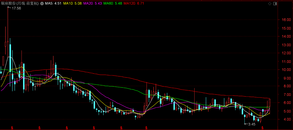Click the latest red candlestick at the chart's right edge
This screenshot has width=293, height=130.
click(x=270, y=103)
